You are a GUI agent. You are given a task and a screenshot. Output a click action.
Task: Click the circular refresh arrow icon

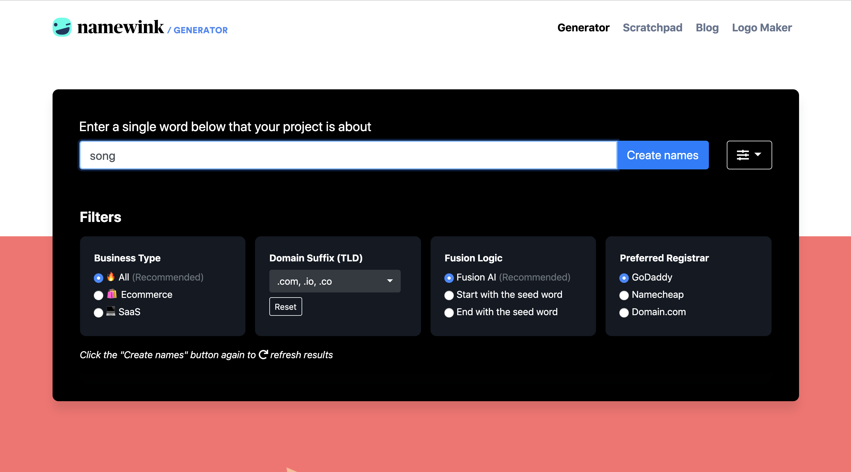coord(263,354)
